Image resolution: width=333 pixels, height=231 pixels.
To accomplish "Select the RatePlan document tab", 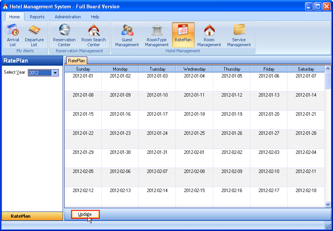I will tap(77, 60).
